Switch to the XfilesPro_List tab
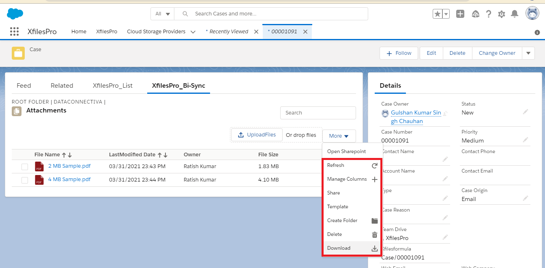 pos(113,86)
